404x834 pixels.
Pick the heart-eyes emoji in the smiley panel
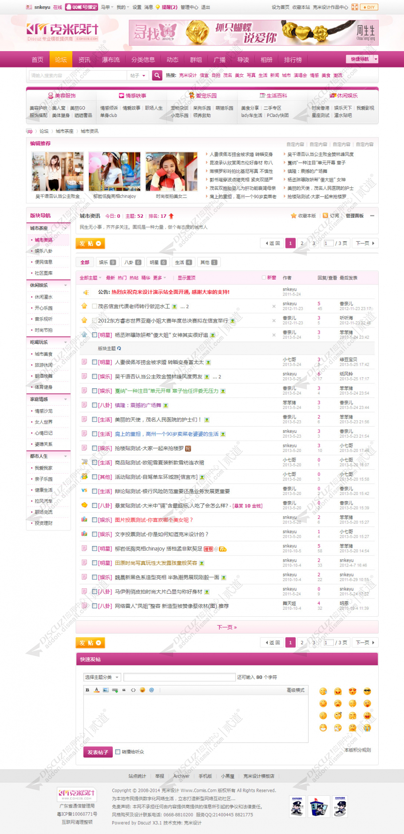(353, 691)
